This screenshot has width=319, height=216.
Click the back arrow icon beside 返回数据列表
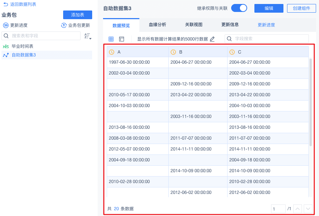point(6,4)
